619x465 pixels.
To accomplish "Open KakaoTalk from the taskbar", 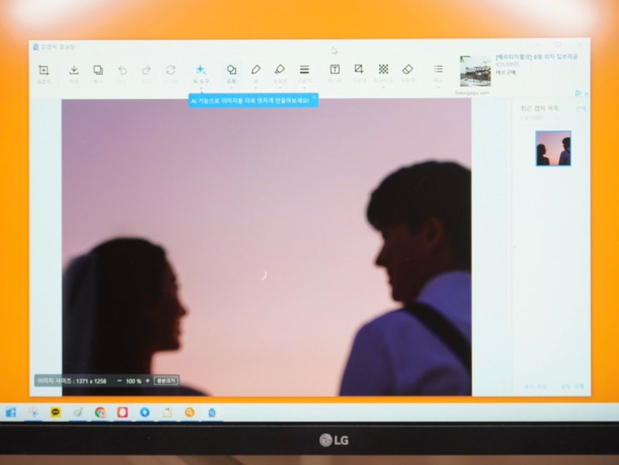I will [56, 412].
